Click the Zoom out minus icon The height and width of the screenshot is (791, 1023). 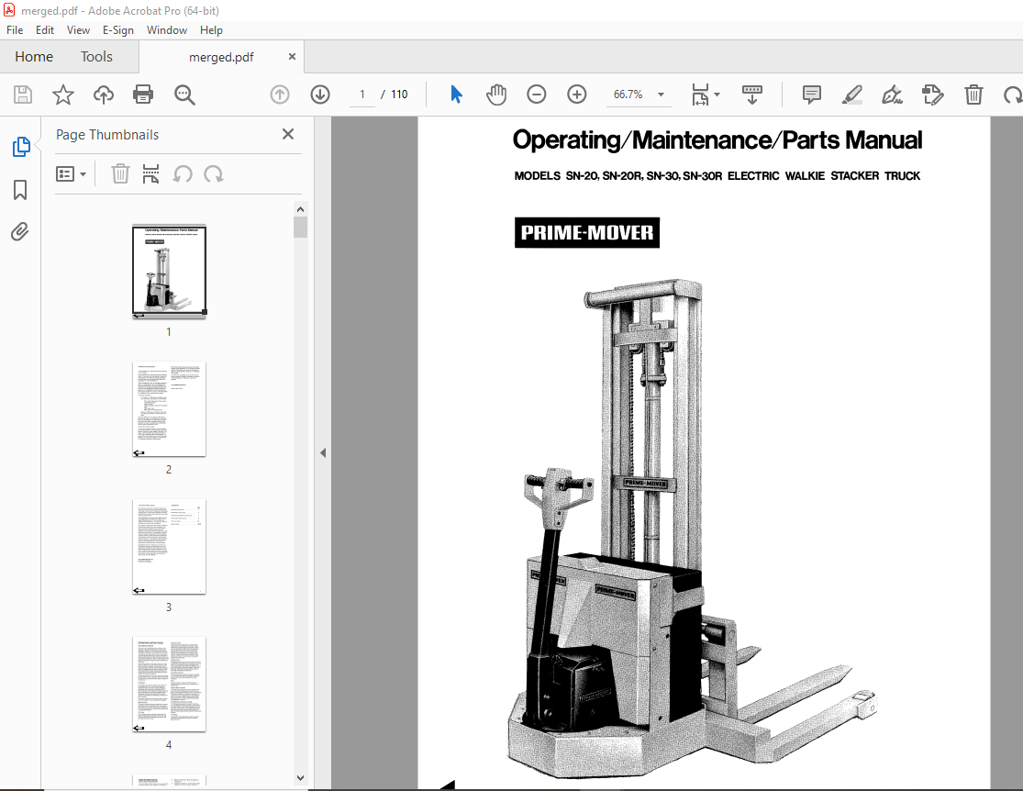point(537,95)
